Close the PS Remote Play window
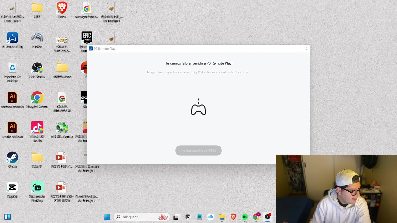The width and height of the screenshot is (397, 223). [306, 49]
